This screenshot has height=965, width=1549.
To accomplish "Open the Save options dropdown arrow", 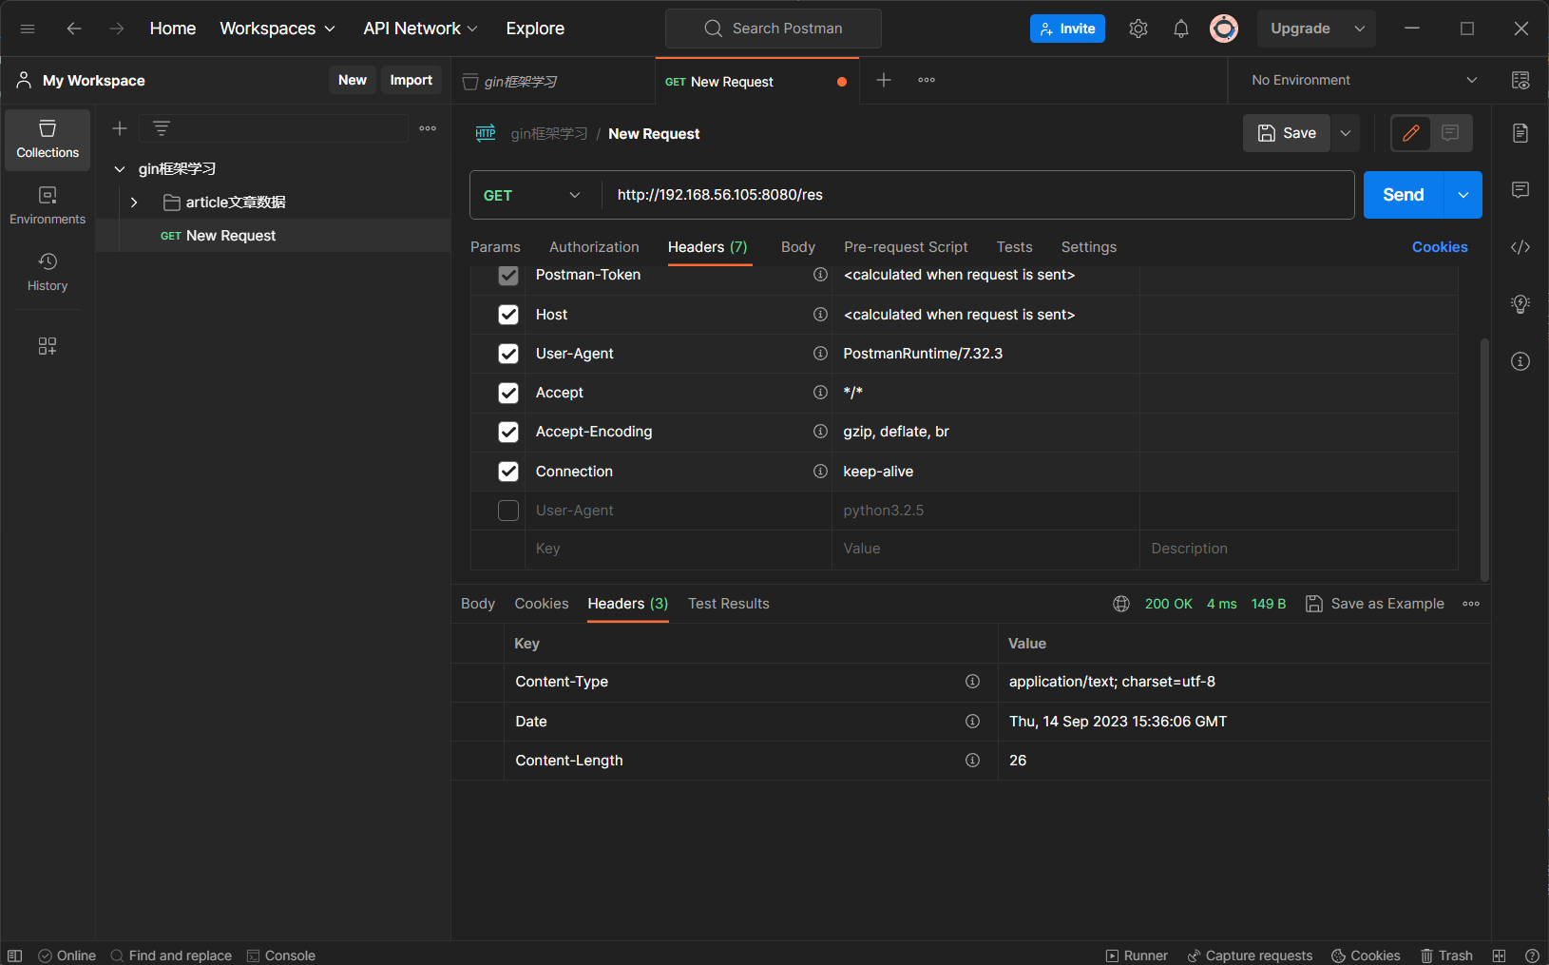I will (1346, 133).
